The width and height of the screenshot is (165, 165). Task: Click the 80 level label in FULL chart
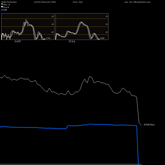(107, 16)
